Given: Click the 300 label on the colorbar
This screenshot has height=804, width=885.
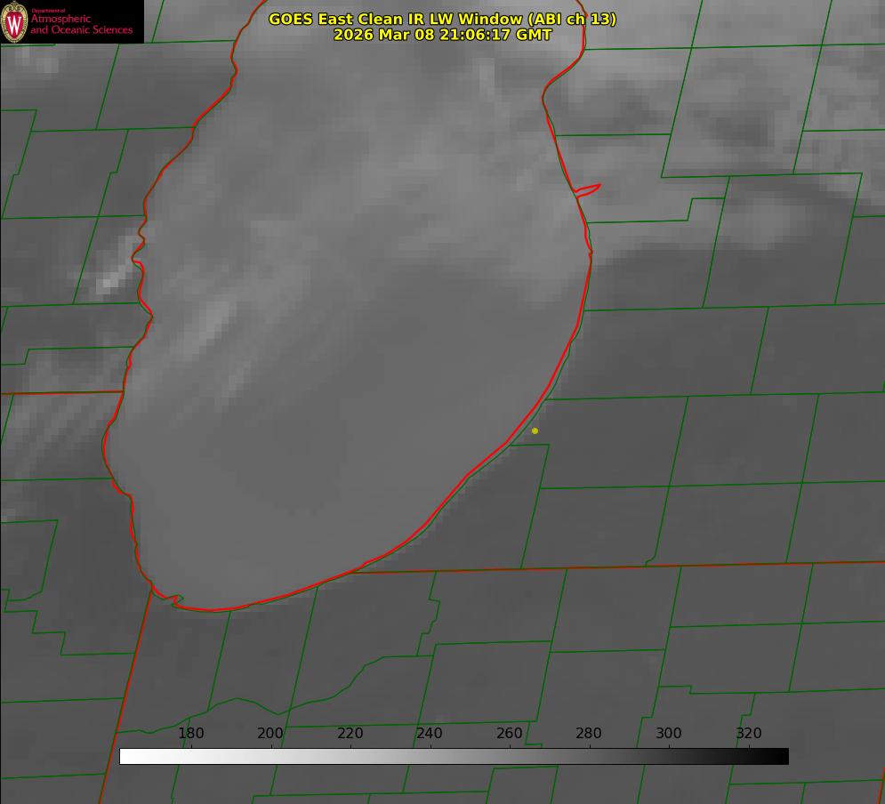Looking at the screenshot, I should click(669, 734).
